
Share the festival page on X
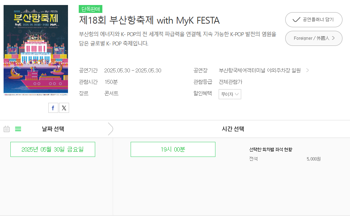coord(64,107)
